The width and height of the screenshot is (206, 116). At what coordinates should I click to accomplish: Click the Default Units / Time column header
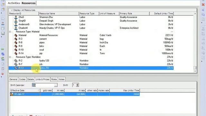[162, 14]
